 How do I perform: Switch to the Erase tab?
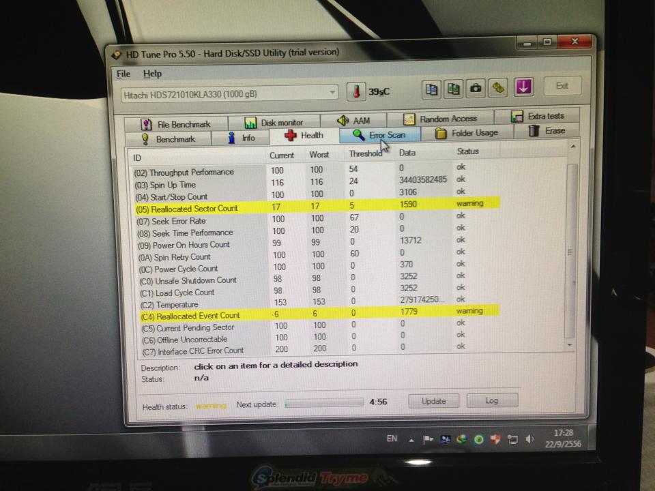point(547,131)
